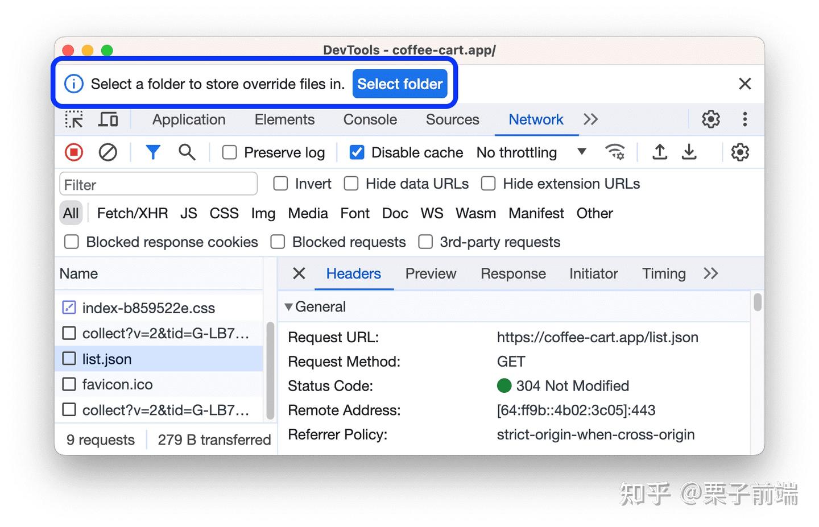Switch to the Application panel
The height and width of the screenshot is (527, 819).
[189, 119]
